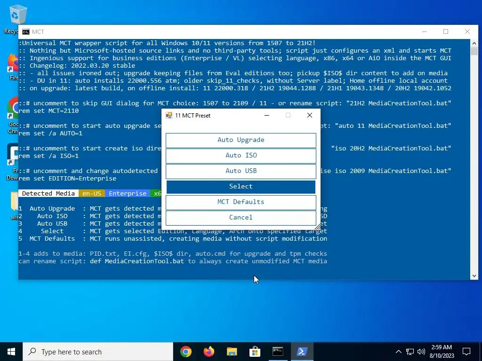Viewport: 482px width, 361px height.
Task: Choose Auto Upgrade in MCT Preset dialog
Action: (x=241, y=140)
